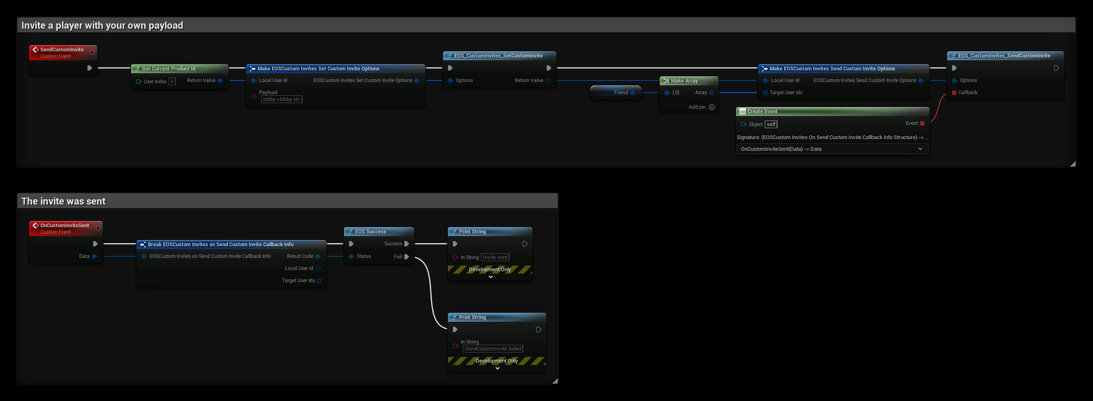Click Make Array output Array grid pin
Screen dimensions: 1093x401
[711, 93]
